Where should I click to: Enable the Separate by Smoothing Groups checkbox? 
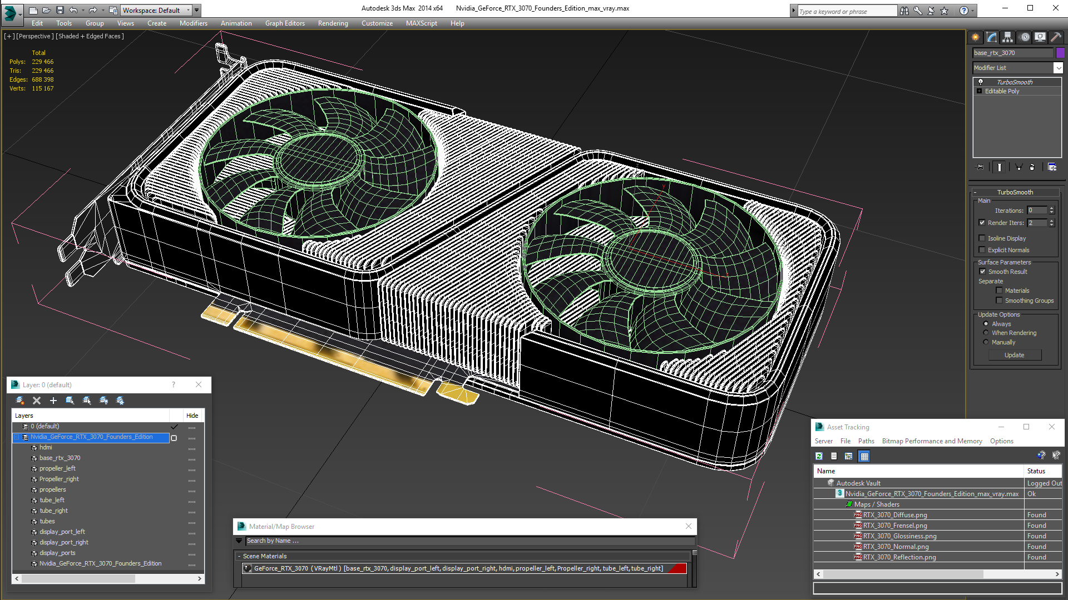[999, 300]
